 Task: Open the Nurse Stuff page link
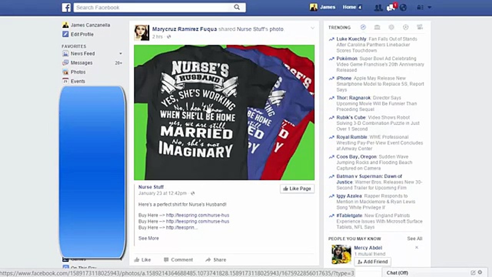click(x=151, y=187)
